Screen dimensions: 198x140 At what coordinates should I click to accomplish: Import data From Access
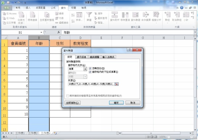click(10, 14)
